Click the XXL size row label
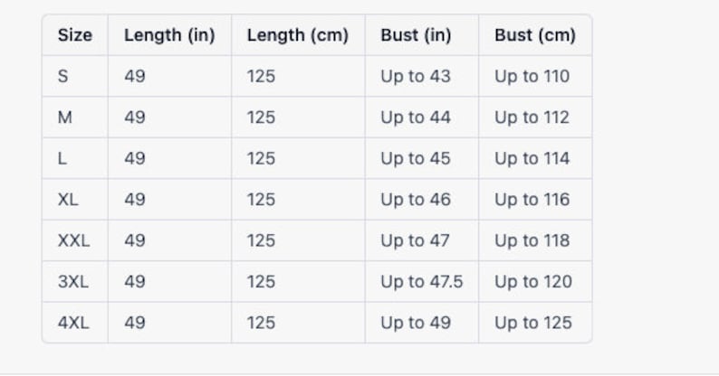 tap(73, 240)
